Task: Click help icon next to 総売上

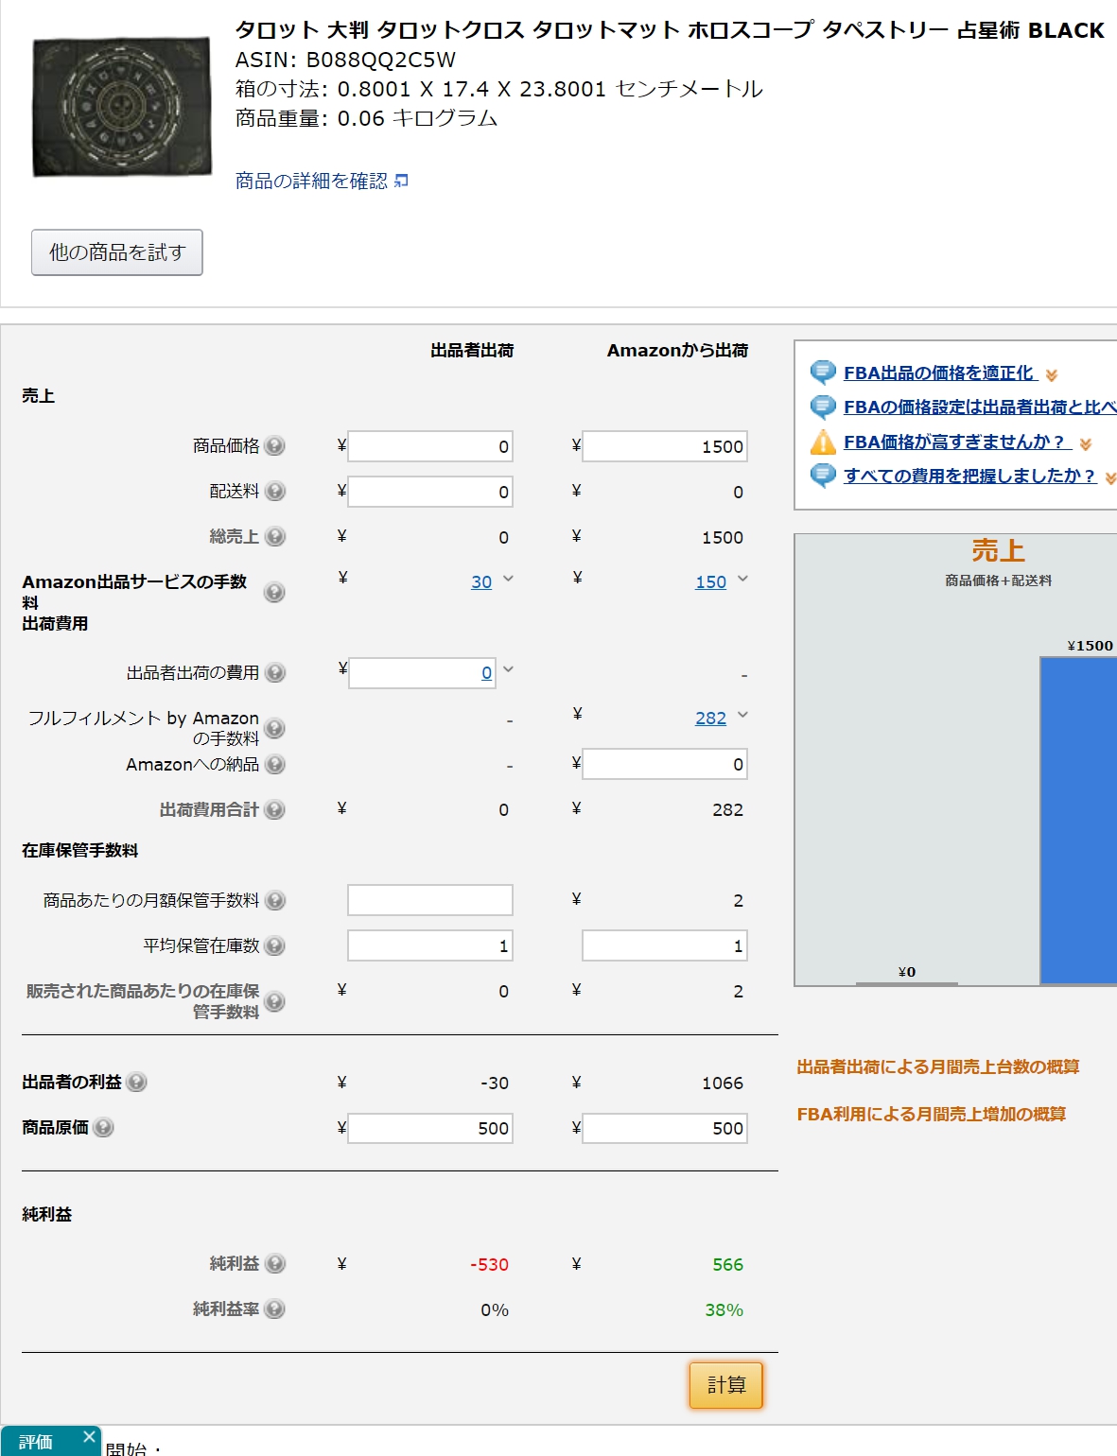Action: pyautogui.click(x=275, y=536)
